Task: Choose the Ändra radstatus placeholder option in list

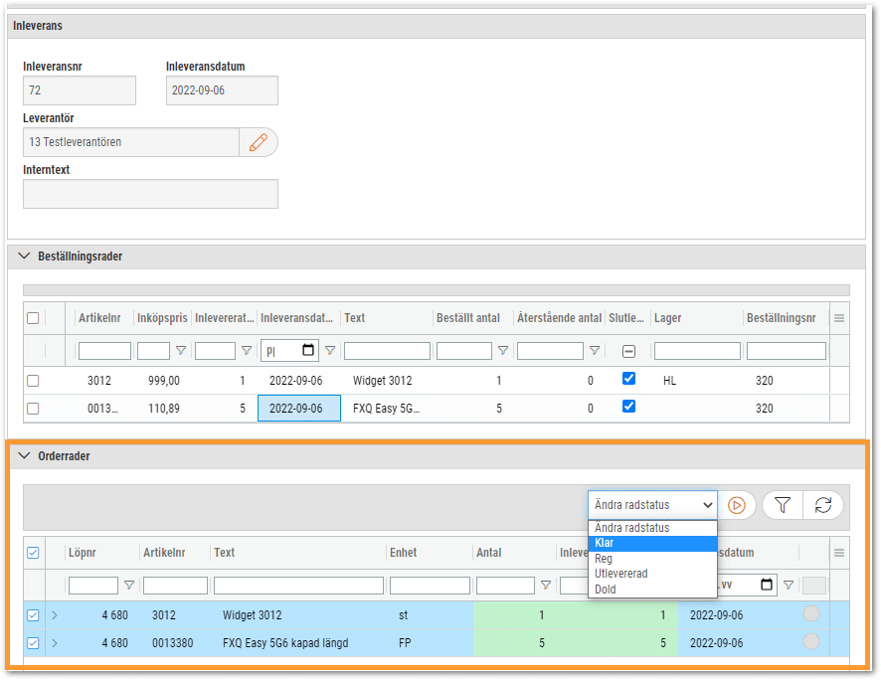Action: pos(652,528)
